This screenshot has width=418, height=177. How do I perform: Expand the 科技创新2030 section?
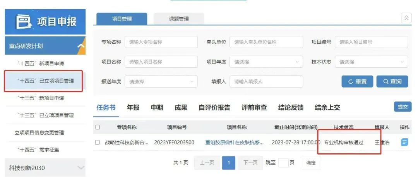pos(81,168)
